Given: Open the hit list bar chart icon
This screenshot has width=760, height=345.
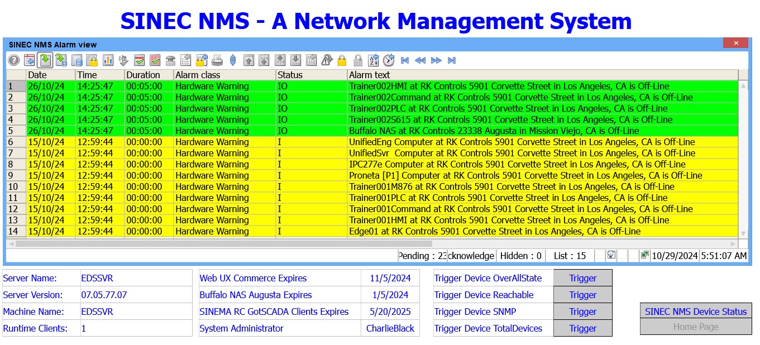Looking at the screenshot, I should (x=108, y=60).
